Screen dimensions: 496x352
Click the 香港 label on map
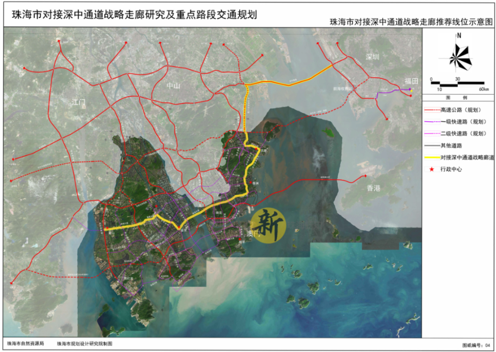(x=373, y=188)
